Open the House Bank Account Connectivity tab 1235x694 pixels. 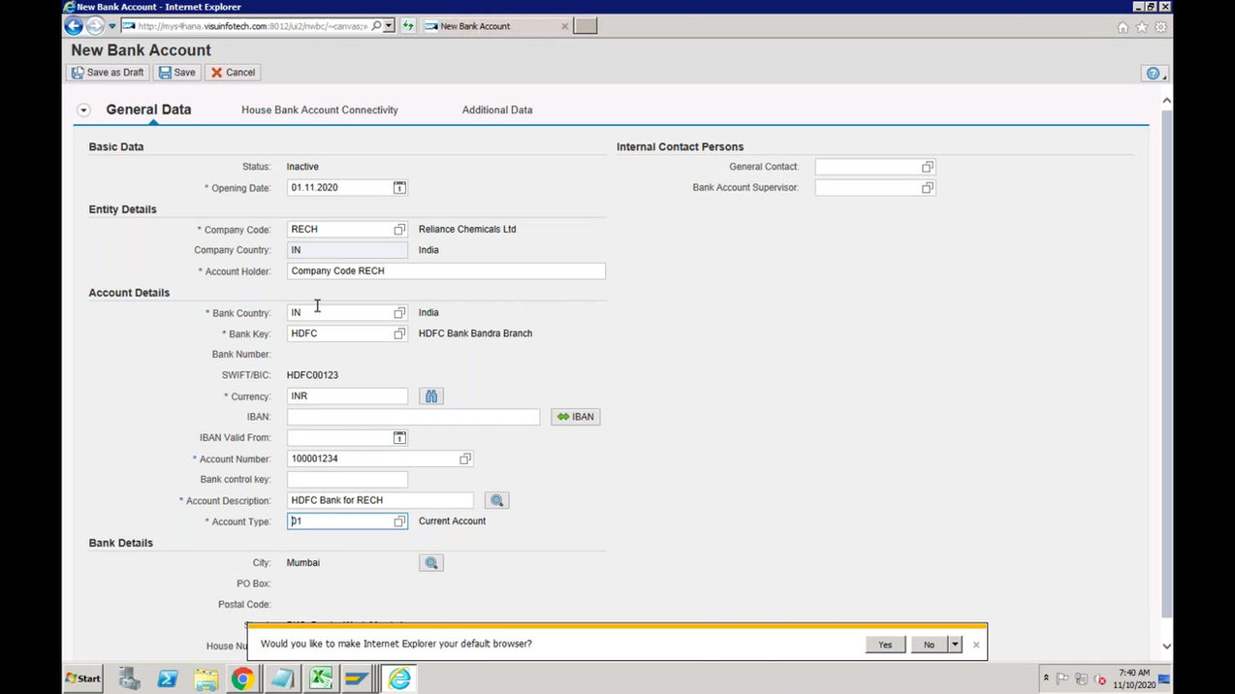(319, 110)
